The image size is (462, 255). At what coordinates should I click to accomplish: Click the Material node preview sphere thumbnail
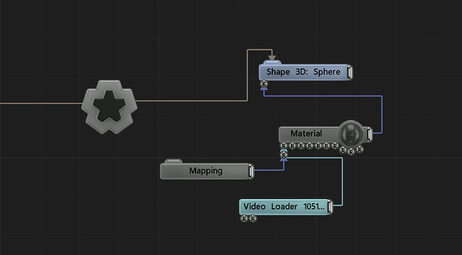350,134
